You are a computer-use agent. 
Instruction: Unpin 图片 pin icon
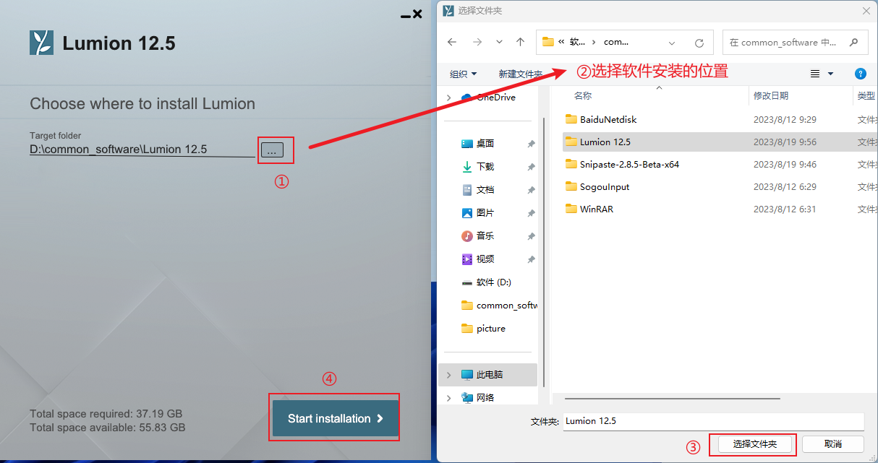[x=531, y=213]
